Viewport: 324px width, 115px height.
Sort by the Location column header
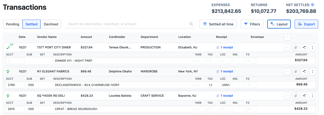point(184,37)
